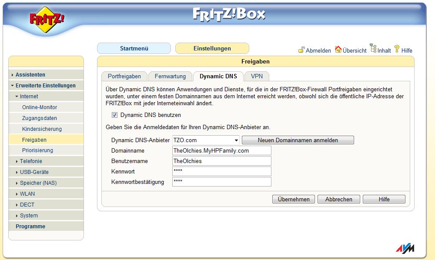This screenshot has height=260, width=435.
Task: Click into the Kennwortbestätigung field
Action: coord(222,182)
